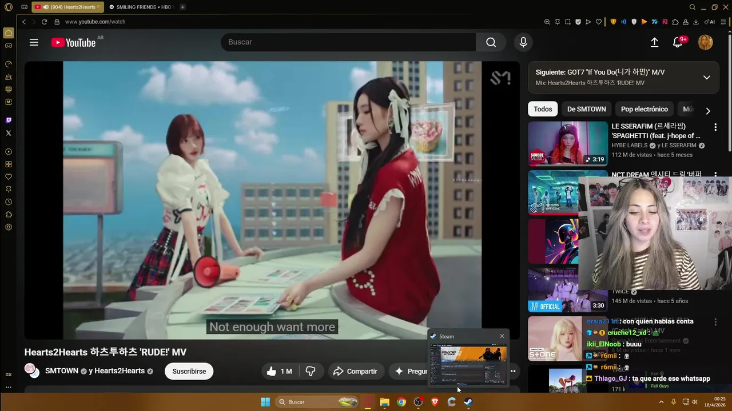Click the orange shield warning extension
This screenshot has height=411, width=732.
(613, 22)
